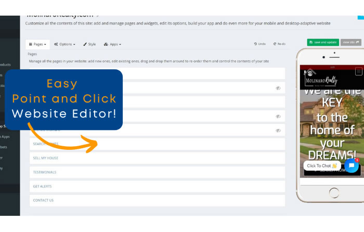This screenshot has width=364, height=232.
Task: Toggle visibility eye on second page row
Action: pyautogui.click(x=278, y=88)
